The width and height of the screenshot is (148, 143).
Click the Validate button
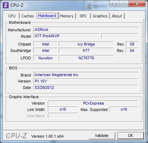102,136
